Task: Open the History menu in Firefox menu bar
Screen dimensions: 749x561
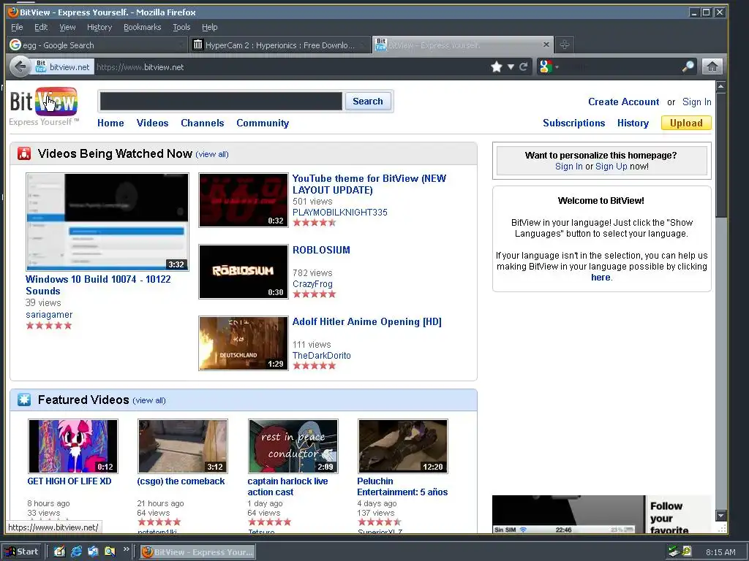Action: (x=99, y=27)
